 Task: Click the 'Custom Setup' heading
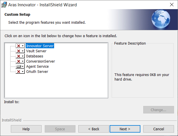[x=17, y=15]
